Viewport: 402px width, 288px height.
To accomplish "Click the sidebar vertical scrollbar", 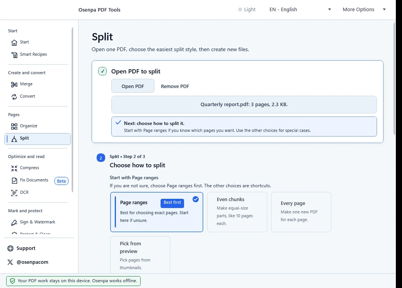I will click(x=72, y=110).
